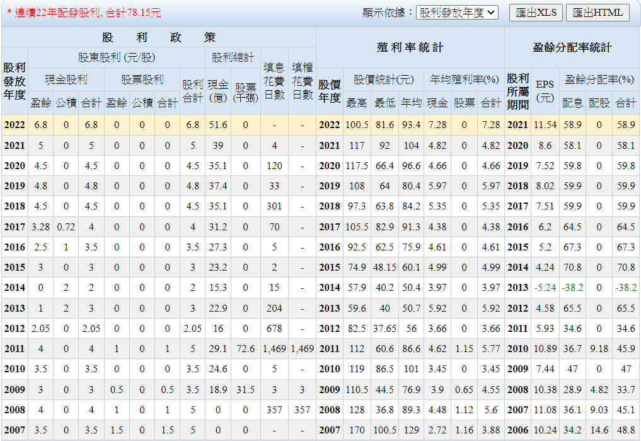
Task: Click the EPS (元) column header
Action: pos(545,91)
